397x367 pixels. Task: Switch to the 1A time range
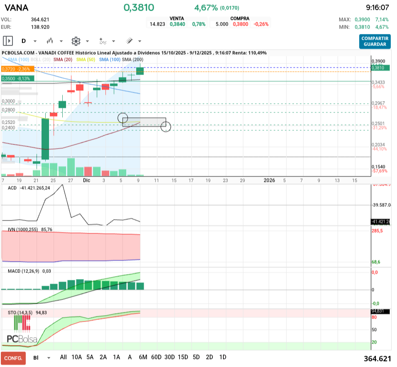pyautogui.click(x=117, y=357)
